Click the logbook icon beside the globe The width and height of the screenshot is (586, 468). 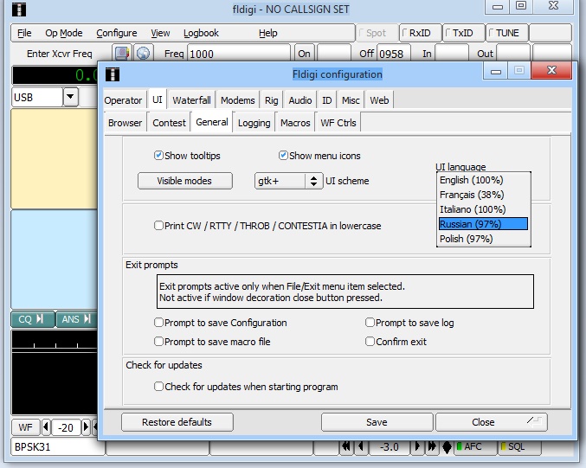click(x=122, y=54)
